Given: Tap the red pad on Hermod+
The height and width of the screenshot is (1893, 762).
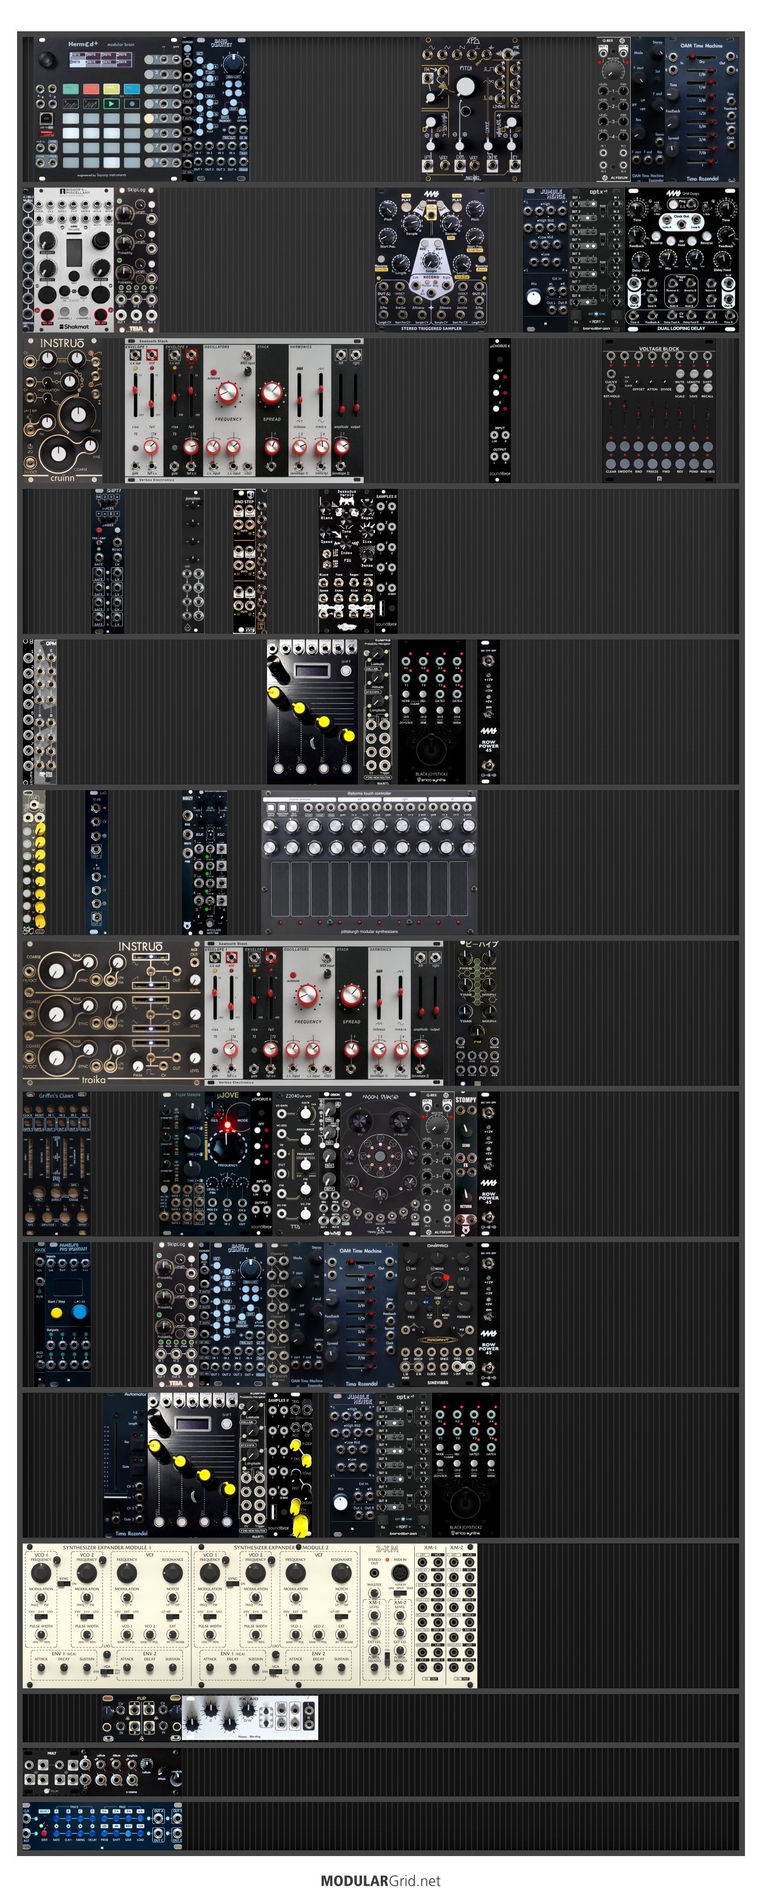Looking at the screenshot, I should pos(90,89).
